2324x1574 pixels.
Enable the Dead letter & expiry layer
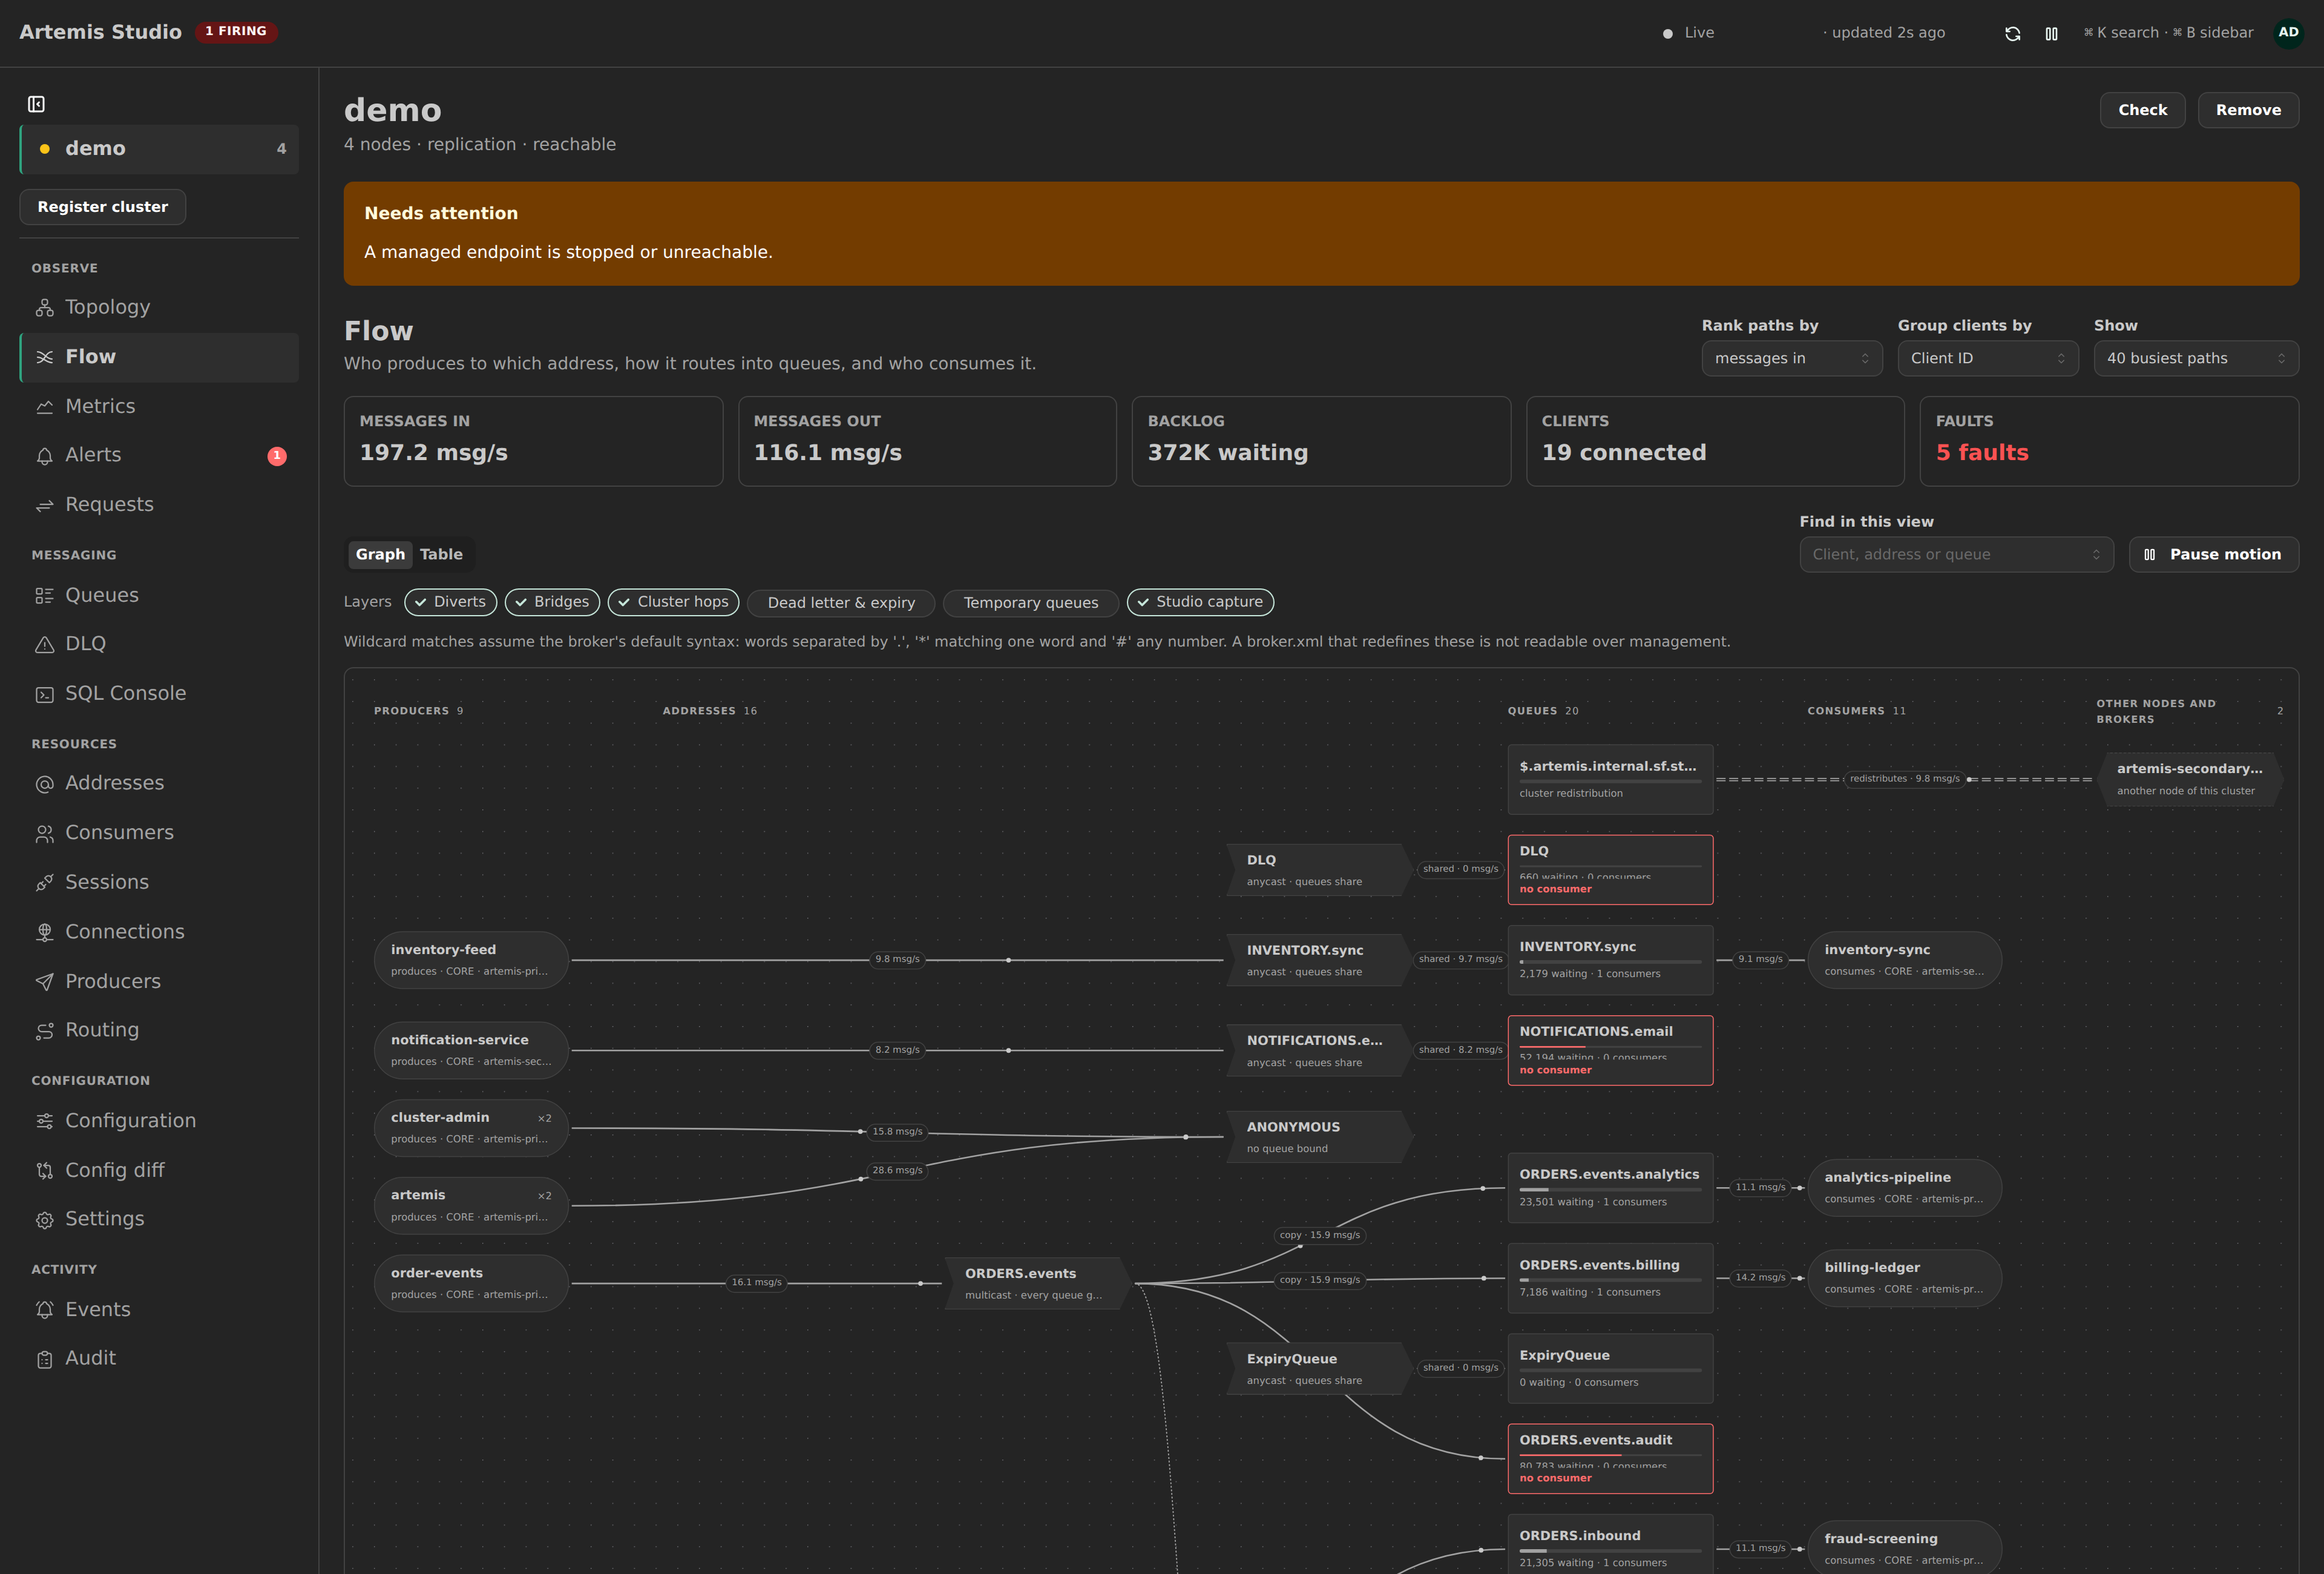pyautogui.click(x=840, y=602)
